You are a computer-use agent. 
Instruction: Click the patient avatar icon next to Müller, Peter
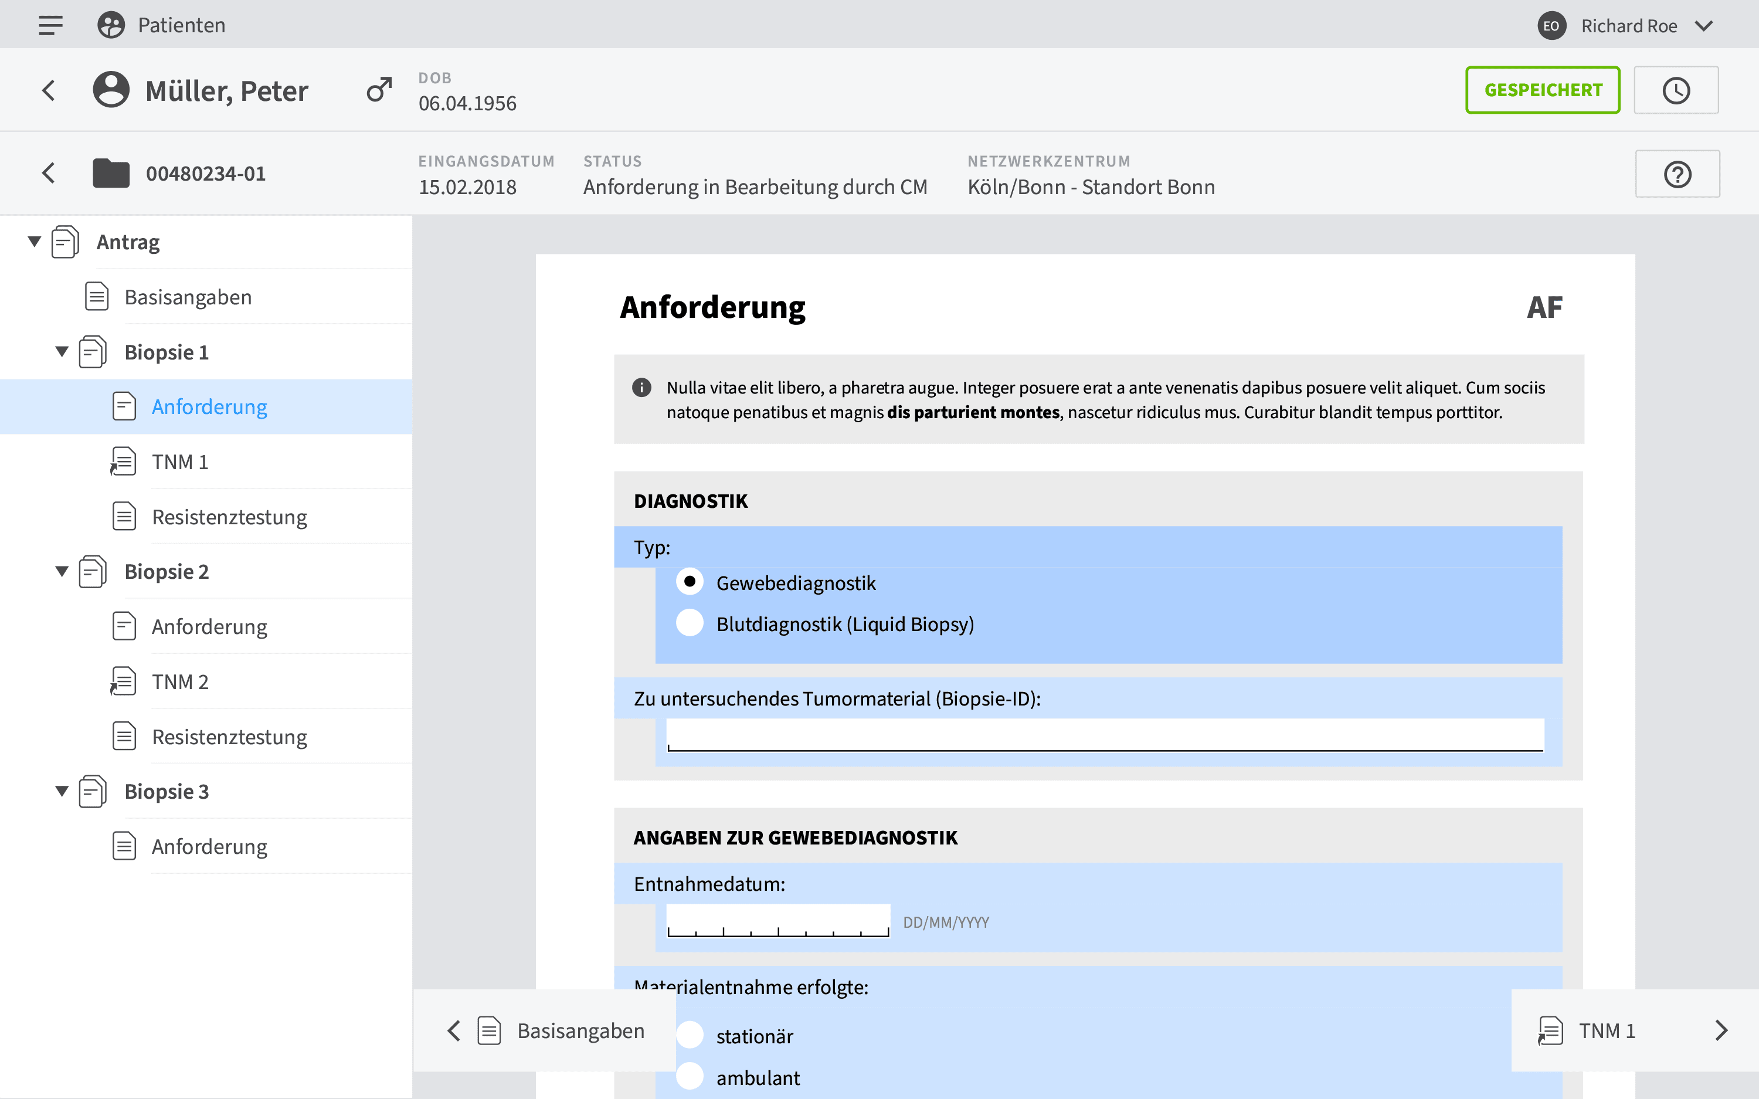(110, 89)
